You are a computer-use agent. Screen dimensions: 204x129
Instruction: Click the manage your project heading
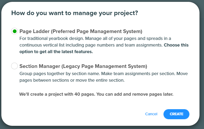[74, 13]
